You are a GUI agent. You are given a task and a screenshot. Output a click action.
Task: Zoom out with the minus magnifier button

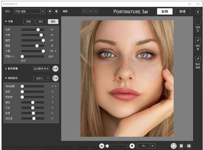coord(102,146)
